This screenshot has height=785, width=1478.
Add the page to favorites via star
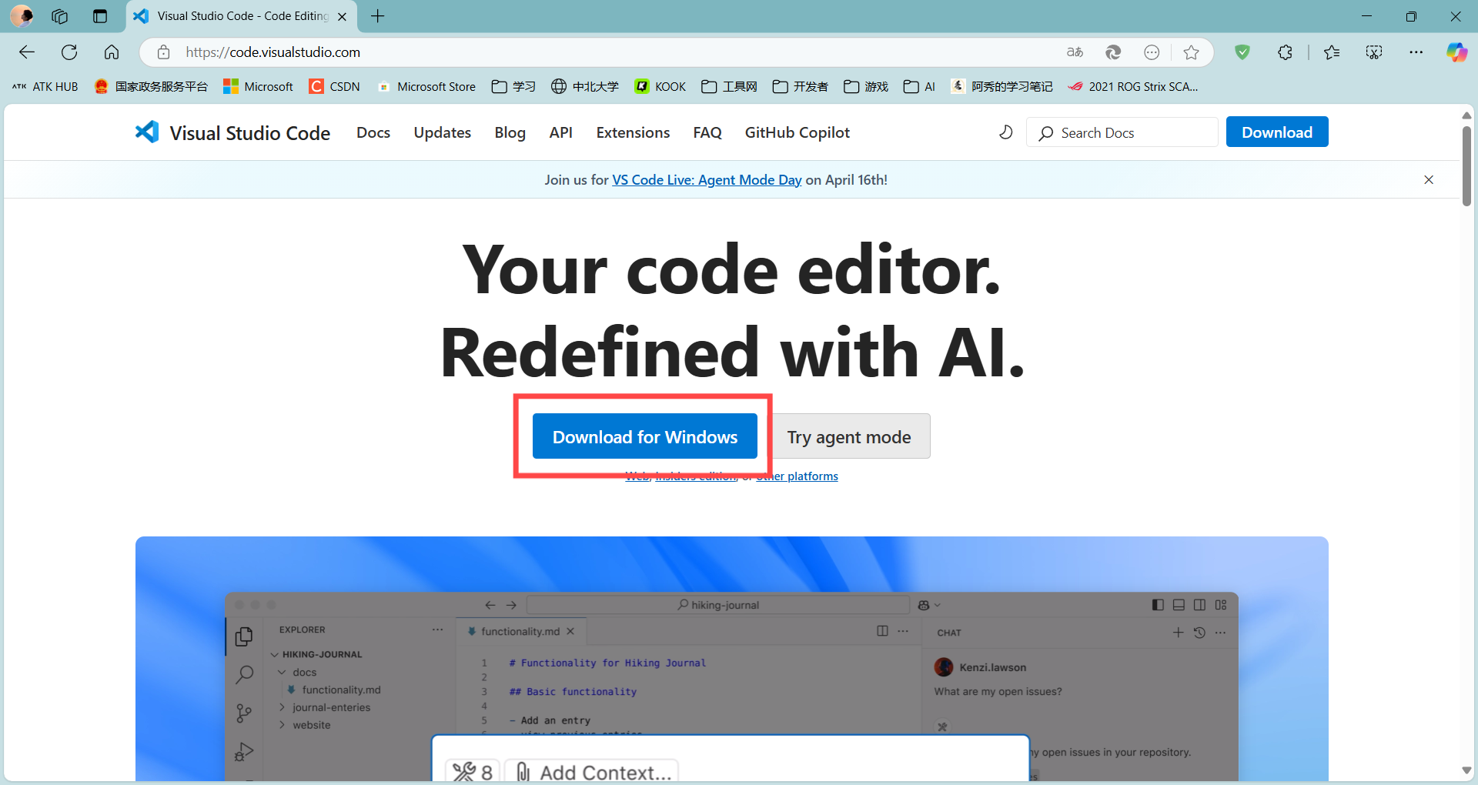click(x=1191, y=52)
